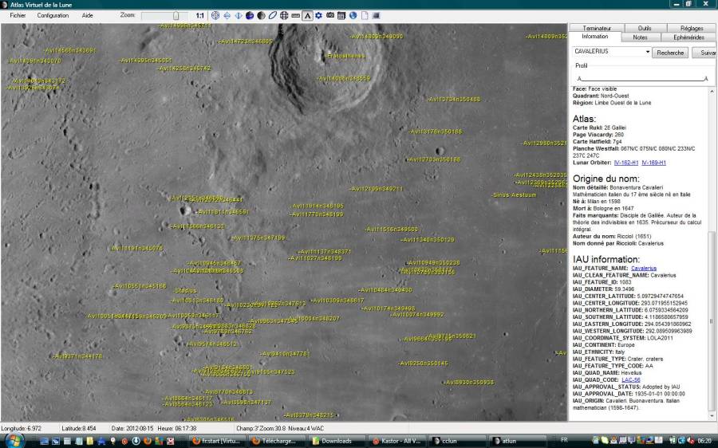The width and height of the screenshot is (718, 448).
Task: Click the blue Earth globe toolbar icon
Action: 353,16
